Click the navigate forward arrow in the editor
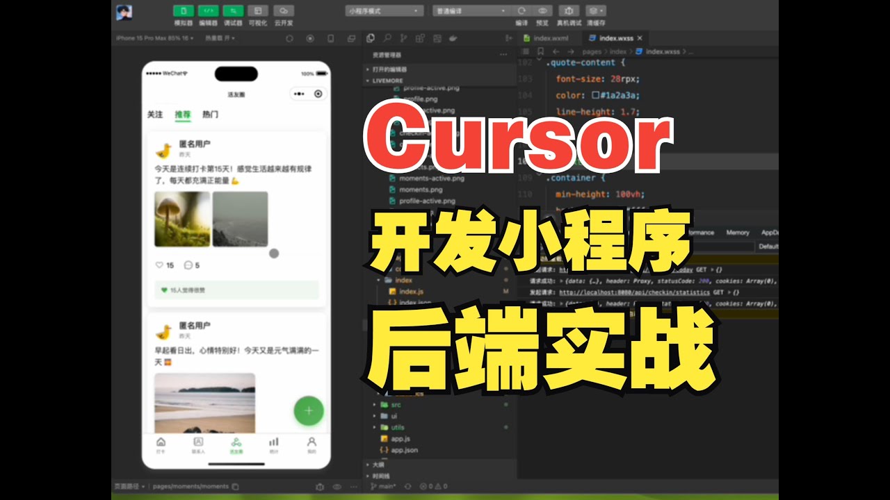 click(570, 51)
